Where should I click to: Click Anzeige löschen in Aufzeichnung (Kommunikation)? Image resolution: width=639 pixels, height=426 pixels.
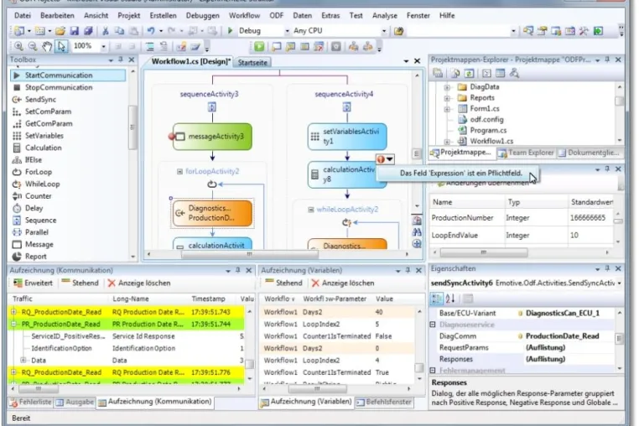(x=139, y=283)
